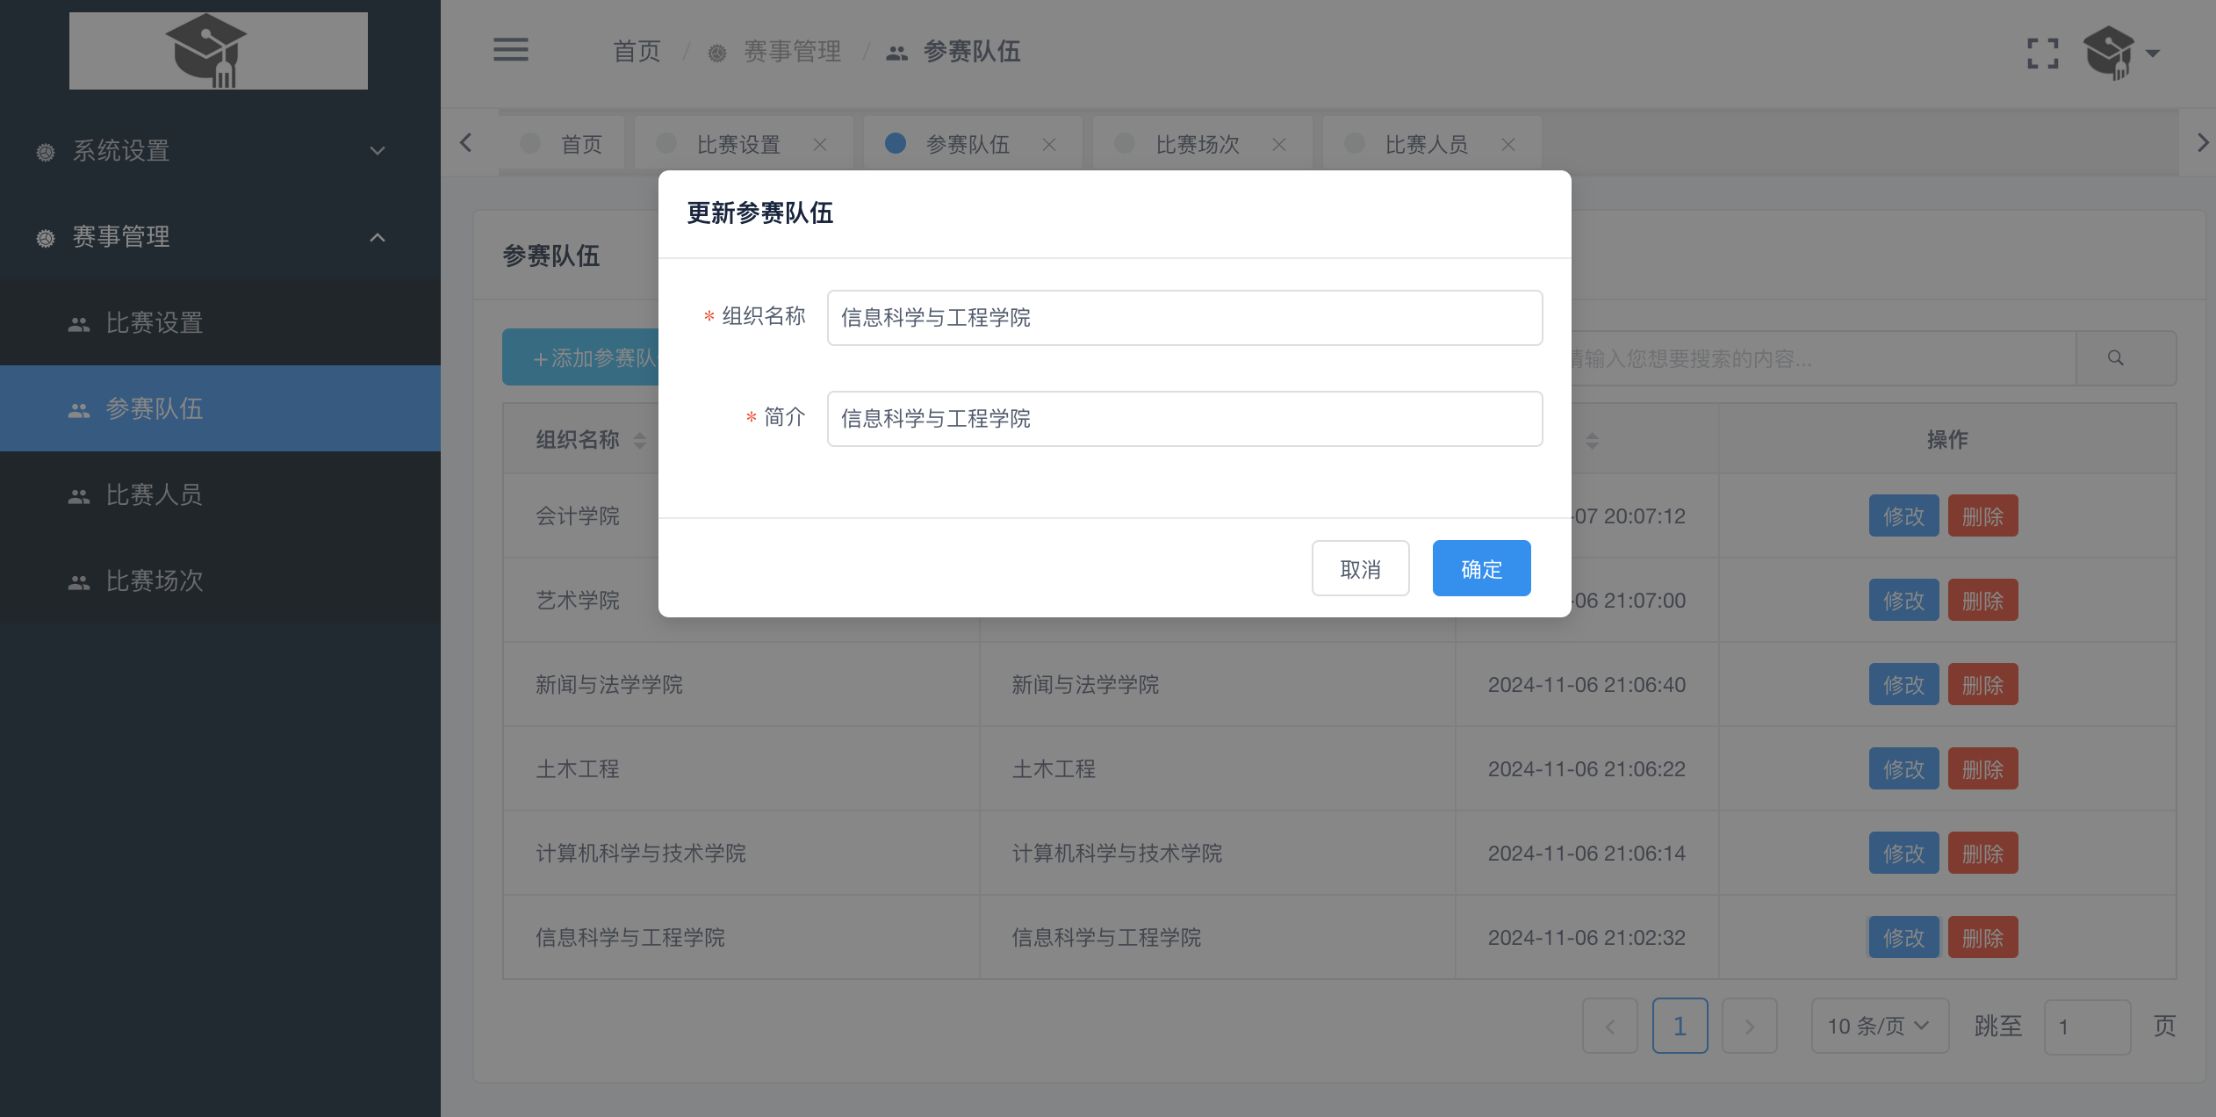
Task: Open 比赛人员 in the sidebar
Action: pyautogui.click(x=219, y=494)
